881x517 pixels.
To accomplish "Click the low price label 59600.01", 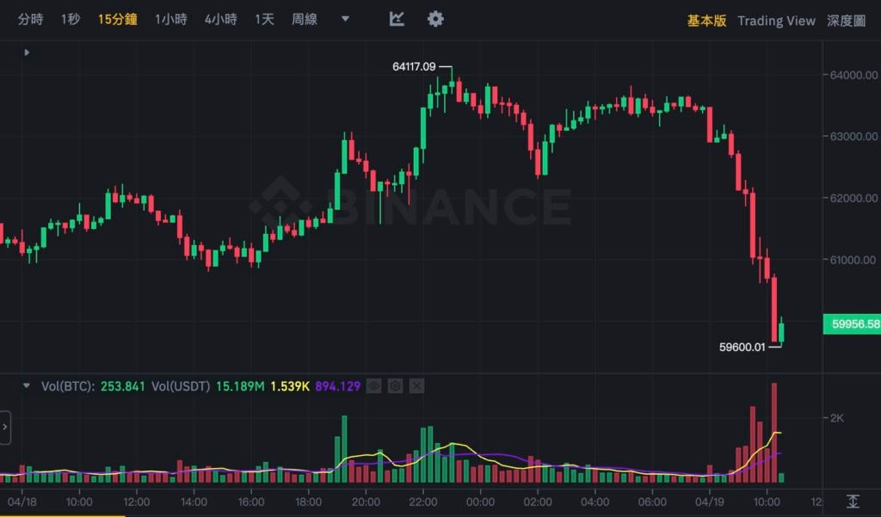I will pyautogui.click(x=742, y=347).
